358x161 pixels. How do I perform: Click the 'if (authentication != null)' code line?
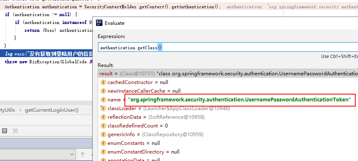pos(41,14)
